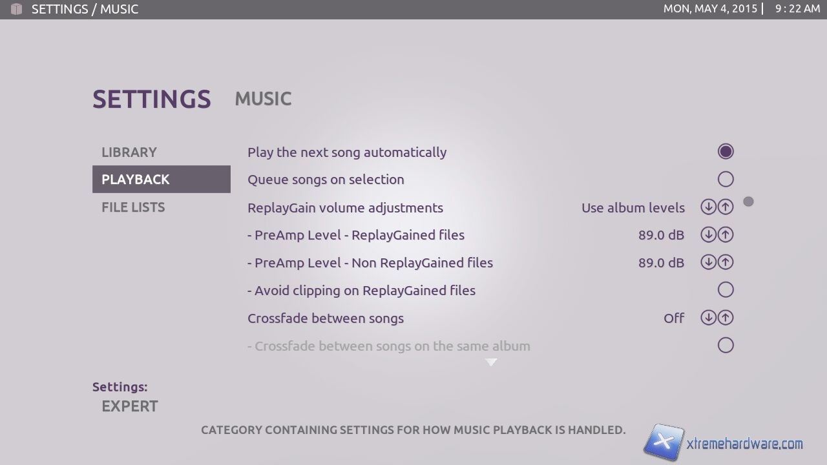This screenshot has width=827, height=465.
Task: Raise PreAmp Level for Non ReplayGained files
Action: [x=726, y=263]
